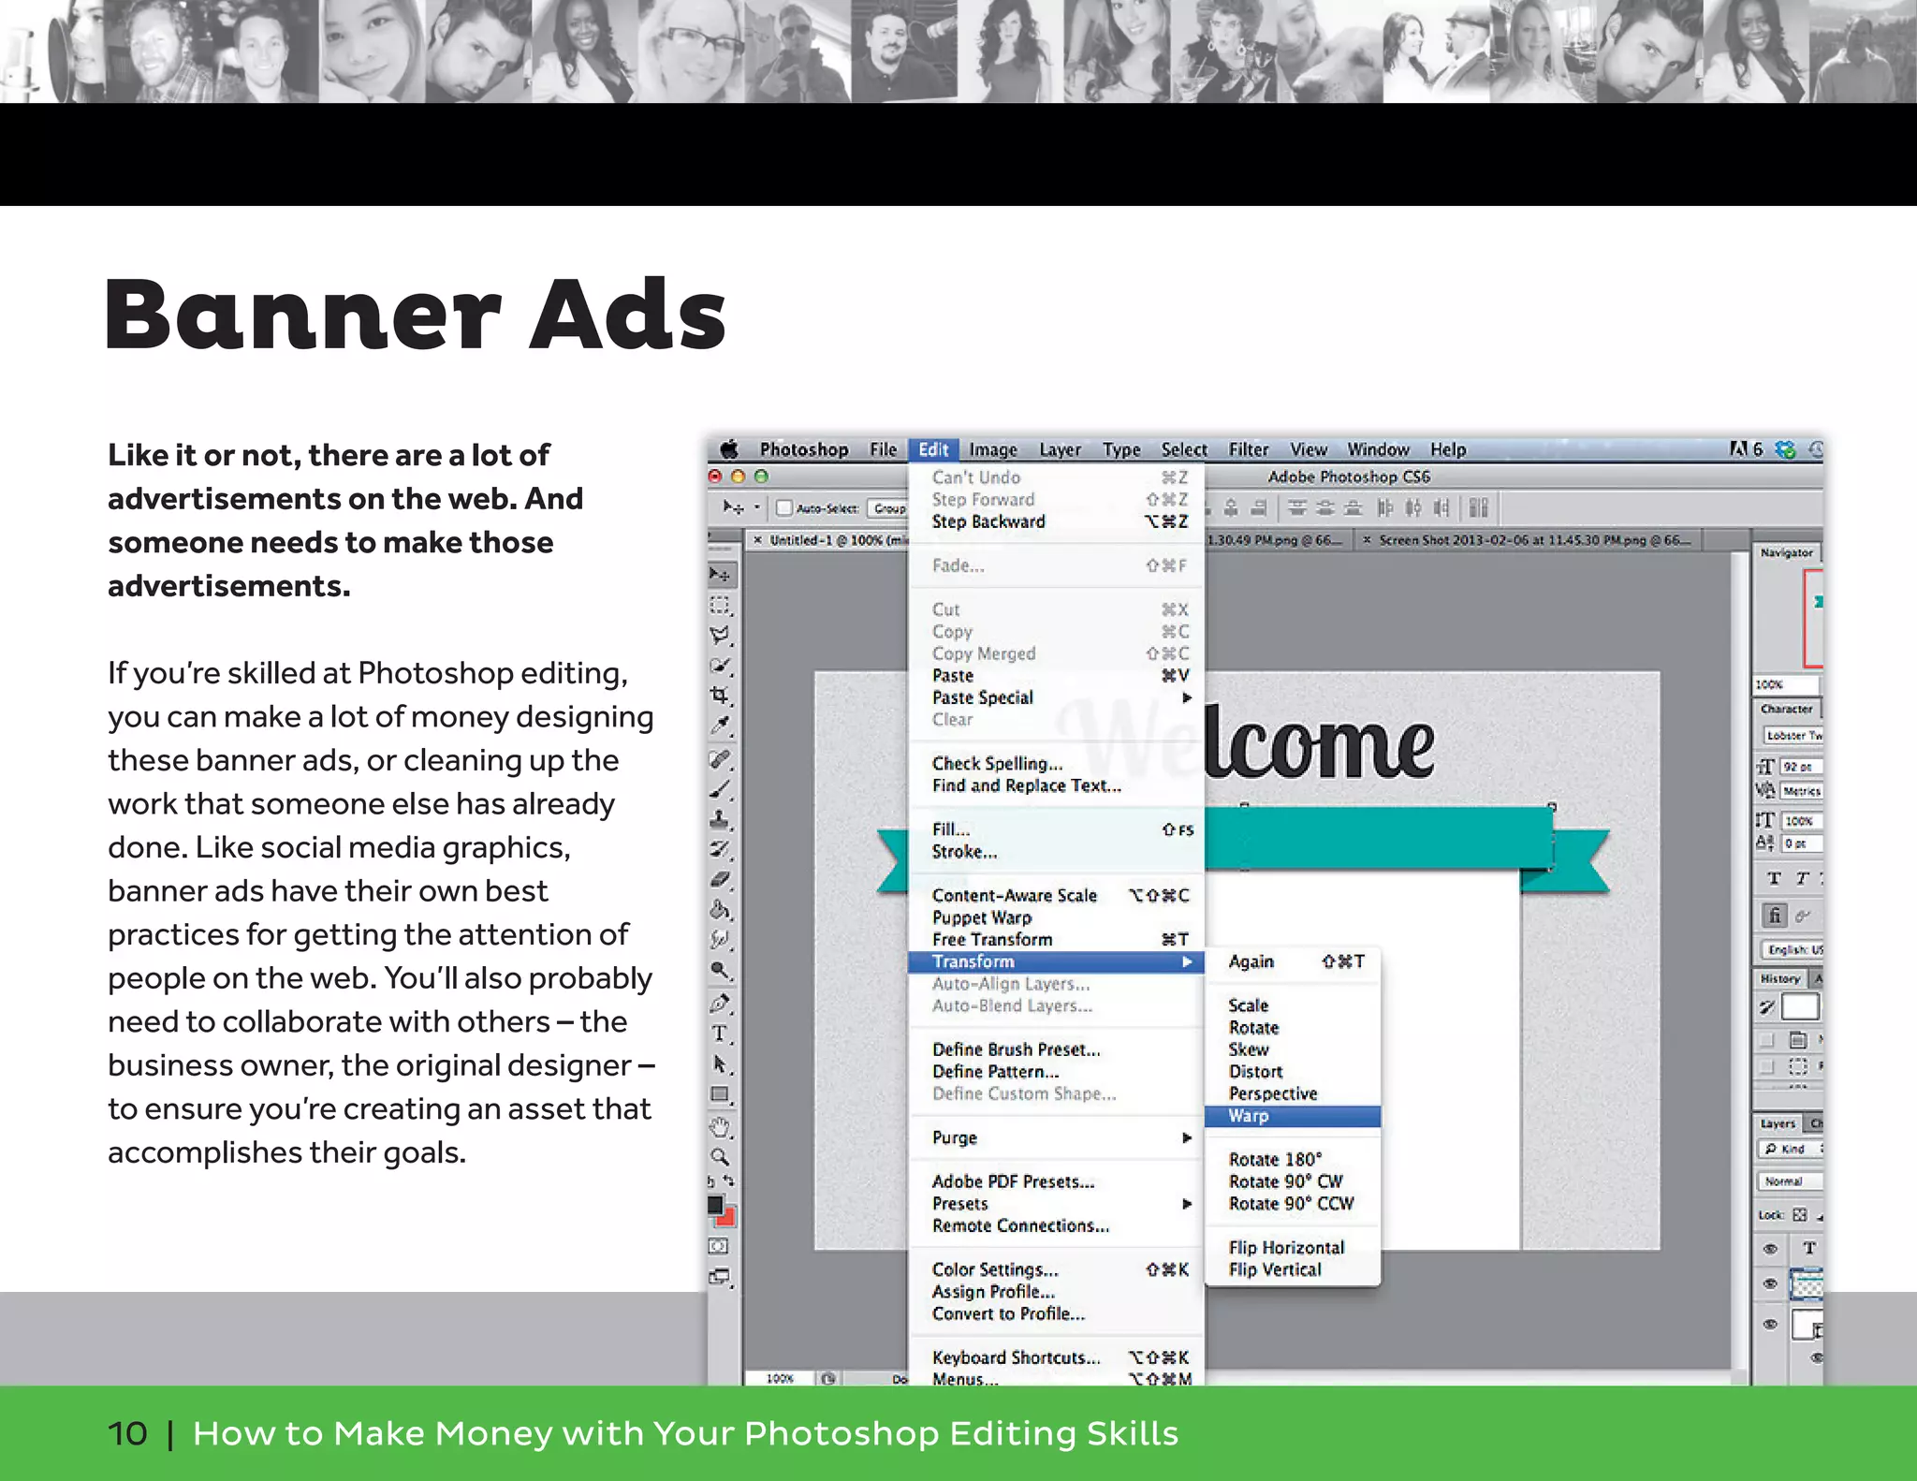Expand the Purge submenu

coord(1056,1137)
